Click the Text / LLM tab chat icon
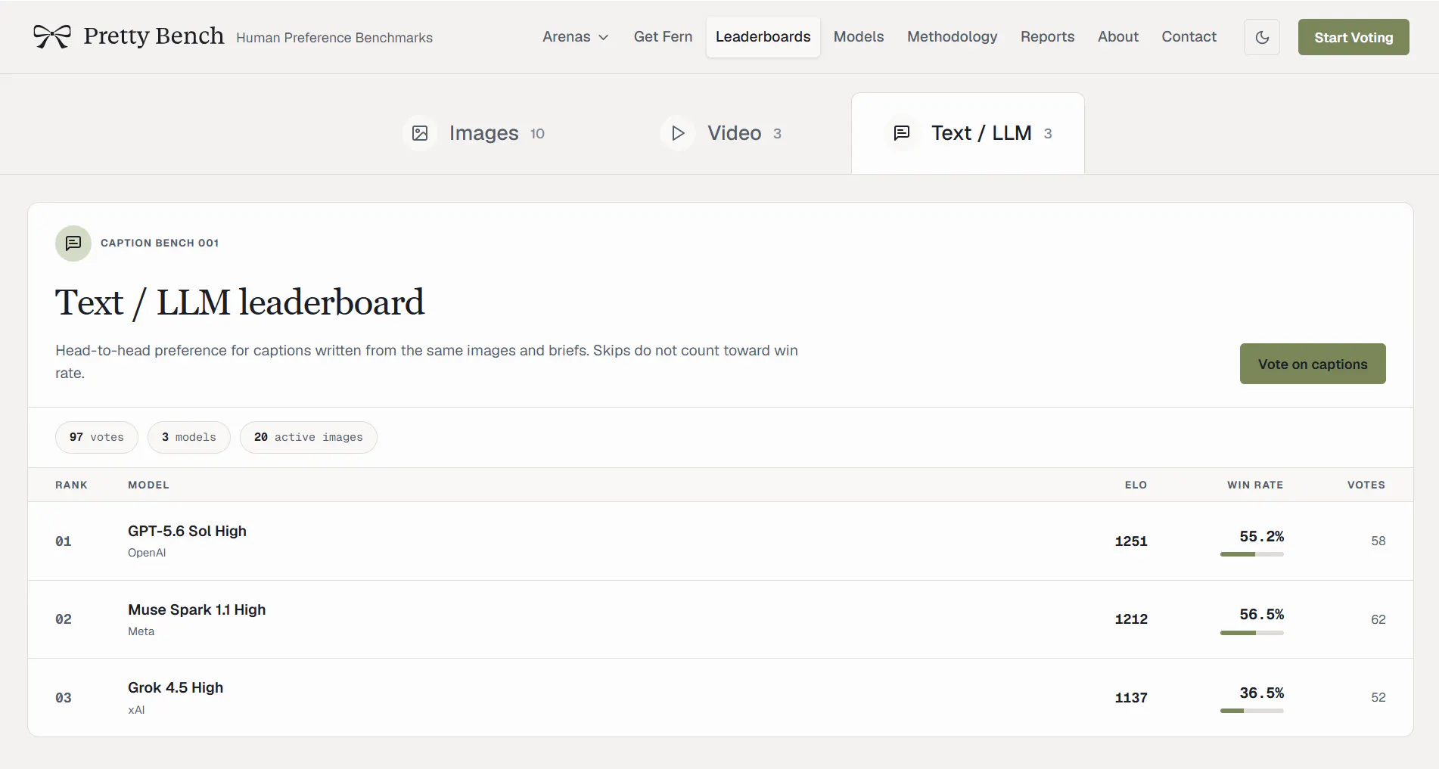The height and width of the screenshot is (769, 1439). [902, 133]
